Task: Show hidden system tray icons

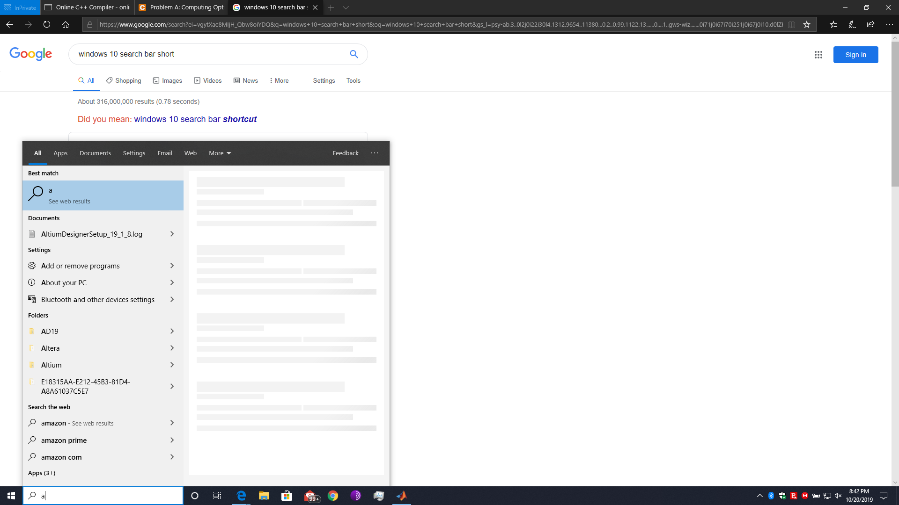Action: tap(759, 496)
